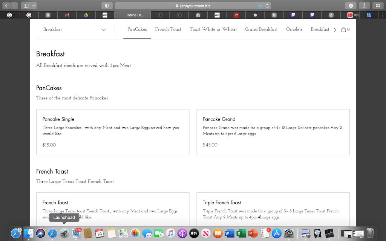Reload the kennyskitchen.biz page
386x241 pixels.
[268, 6]
